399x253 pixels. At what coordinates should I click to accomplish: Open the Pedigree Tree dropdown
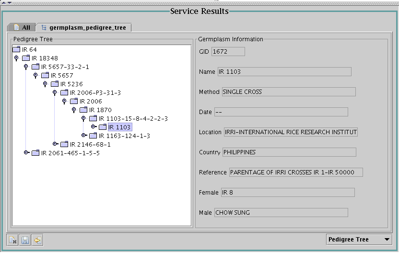(x=358, y=240)
